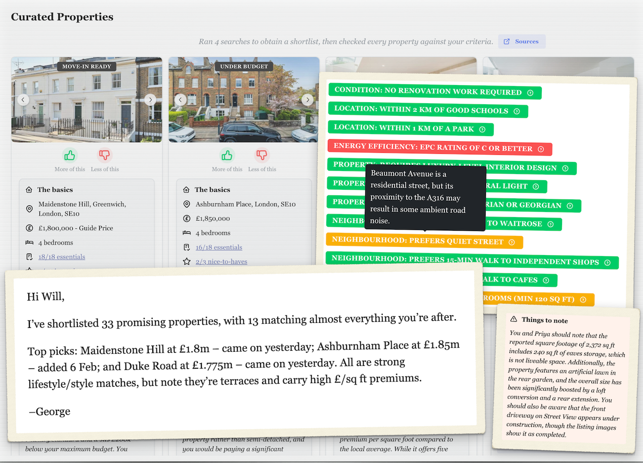The height and width of the screenshot is (463, 643).
Task: Click the location pin beside Ashburnham Place address
Action: (x=187, y=204)
